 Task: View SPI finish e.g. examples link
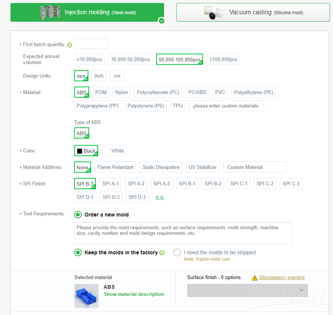click(160, 197)
